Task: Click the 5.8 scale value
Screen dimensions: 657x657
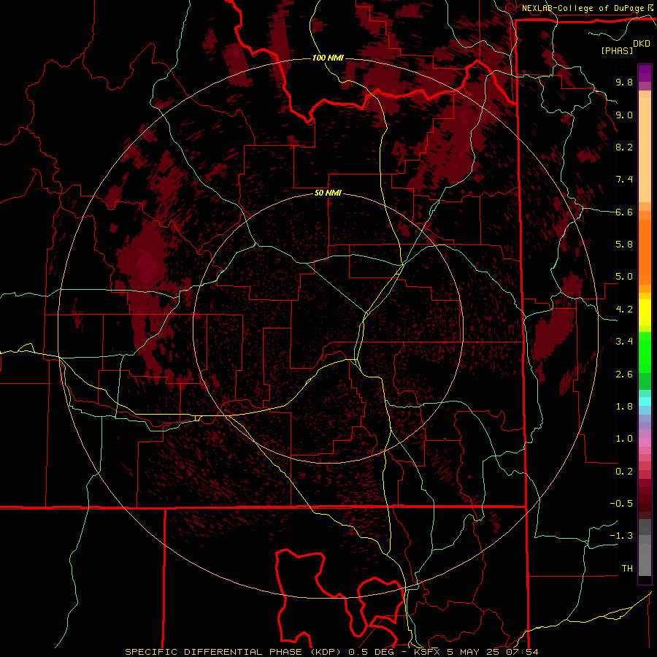Action: pyautogui.click(x=624, y=245)
